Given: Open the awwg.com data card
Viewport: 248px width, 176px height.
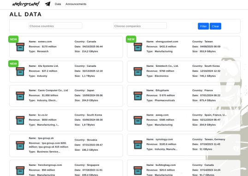Looking at the screenshot, I should [183, 120].
